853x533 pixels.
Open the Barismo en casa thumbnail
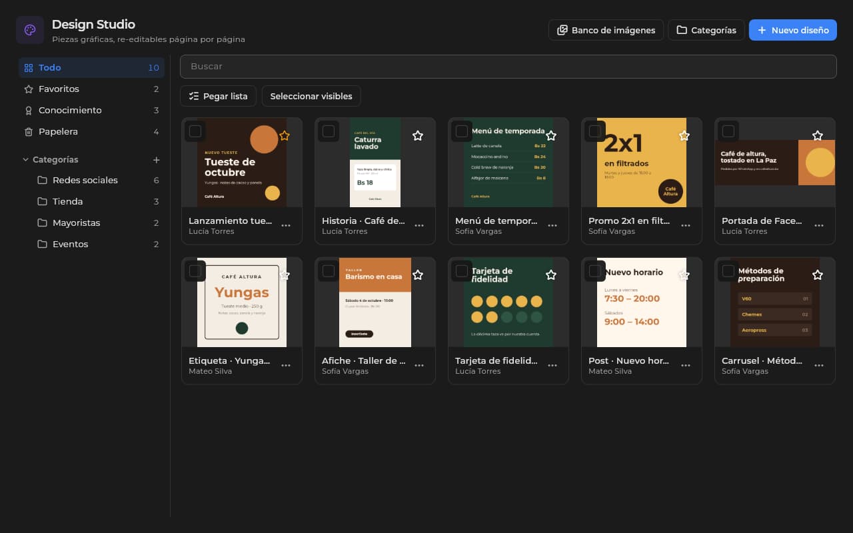(375, 302)
